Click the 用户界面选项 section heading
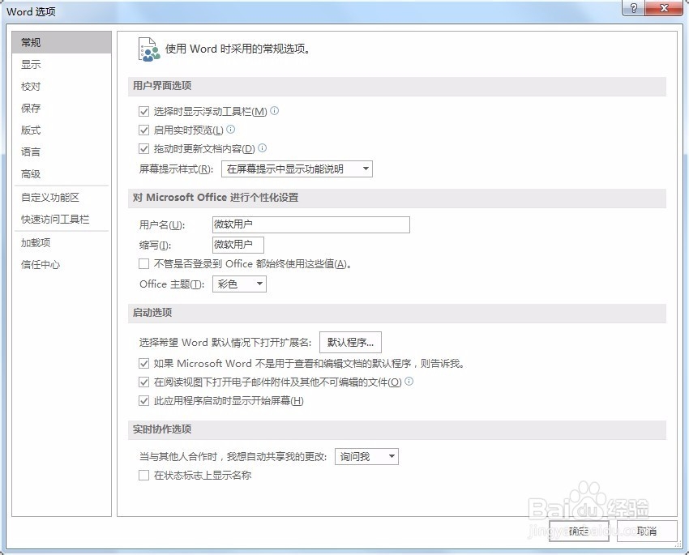The width and height of the screenshot is (689, 555). (x=162, y=86)
